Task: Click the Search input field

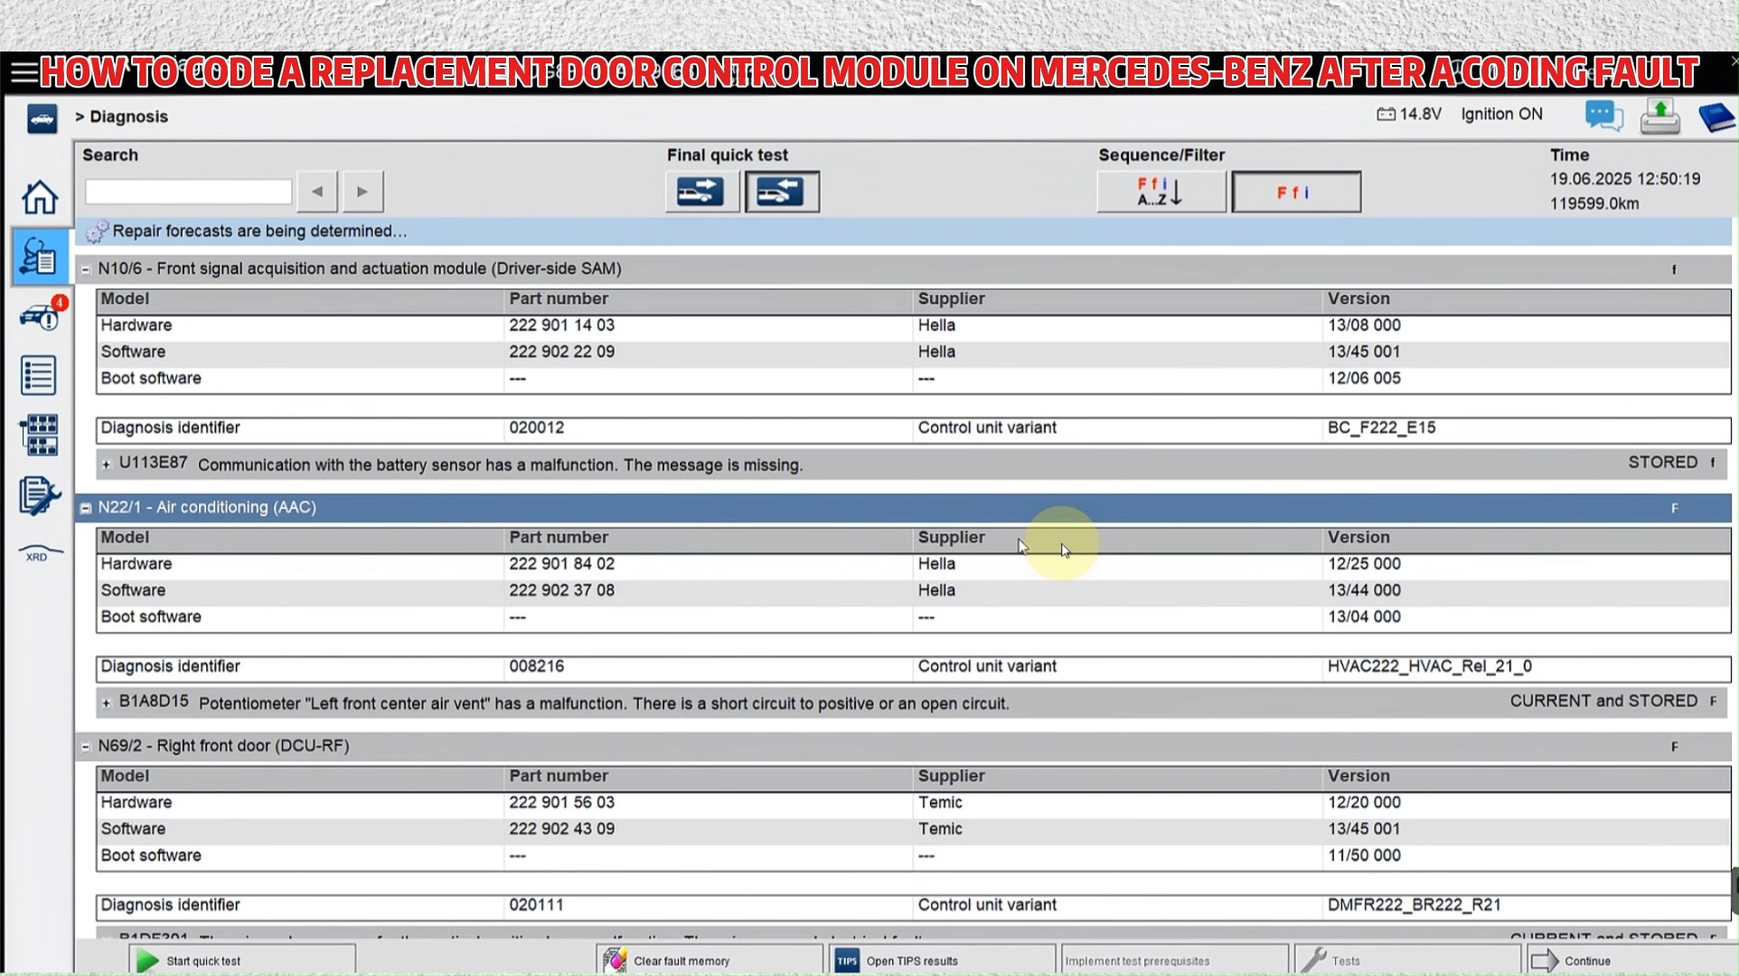Action: (x=188, y=192)
